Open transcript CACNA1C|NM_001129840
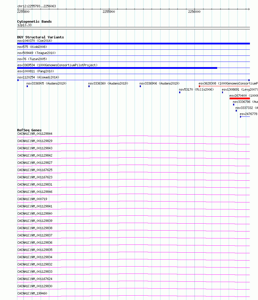Viewport: 258px width, 300px height. coord(35,214)
